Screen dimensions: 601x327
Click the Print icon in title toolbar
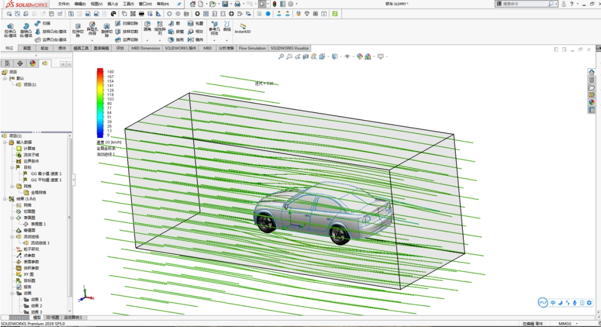(237, 4)
